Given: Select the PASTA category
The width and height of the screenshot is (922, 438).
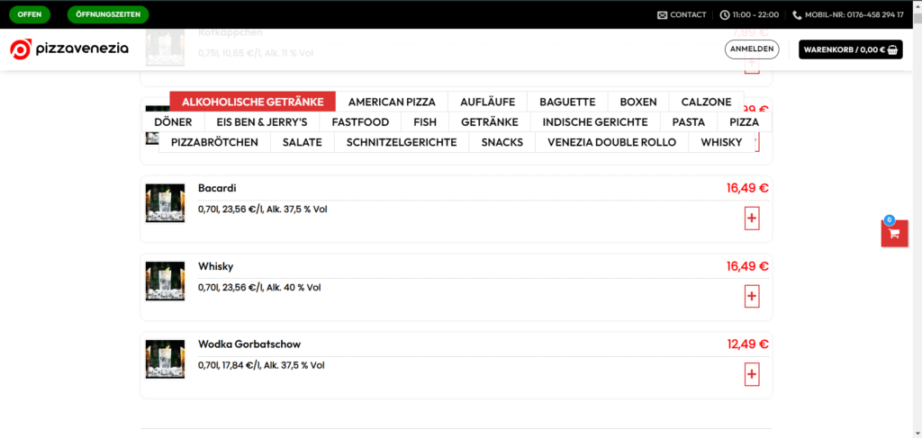Looking at the screenshot, I should click(x=689, y=122).
